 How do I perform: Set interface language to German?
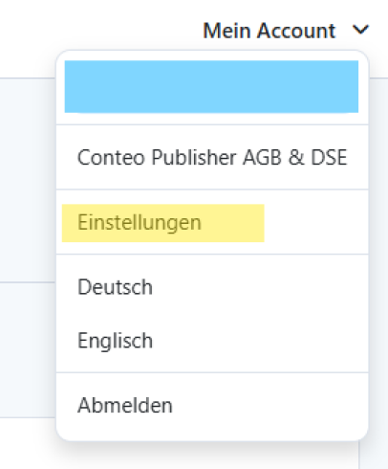click(115, 287)
